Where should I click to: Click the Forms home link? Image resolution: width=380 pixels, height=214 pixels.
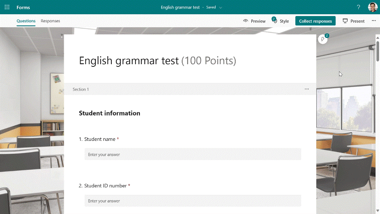(x=23, y=7)
